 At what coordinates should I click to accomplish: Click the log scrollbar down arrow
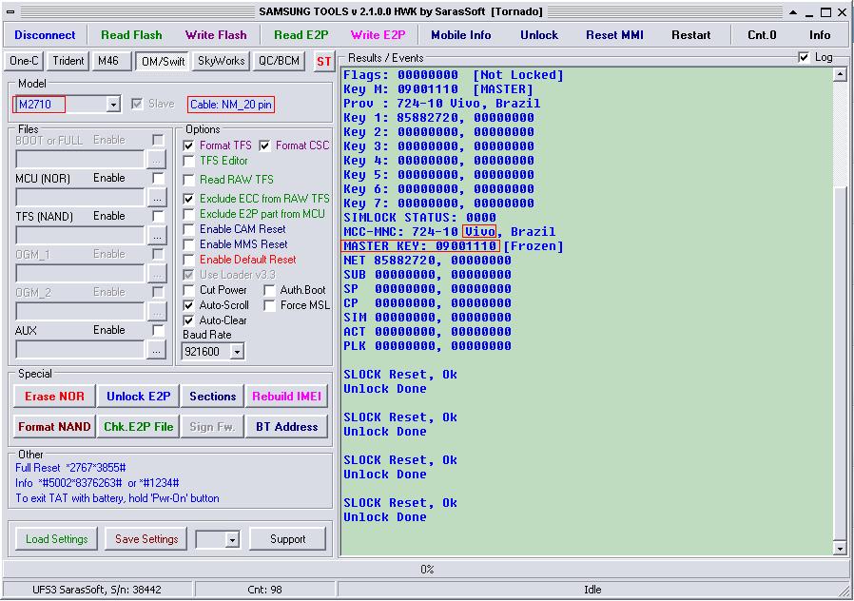[840, 548]
